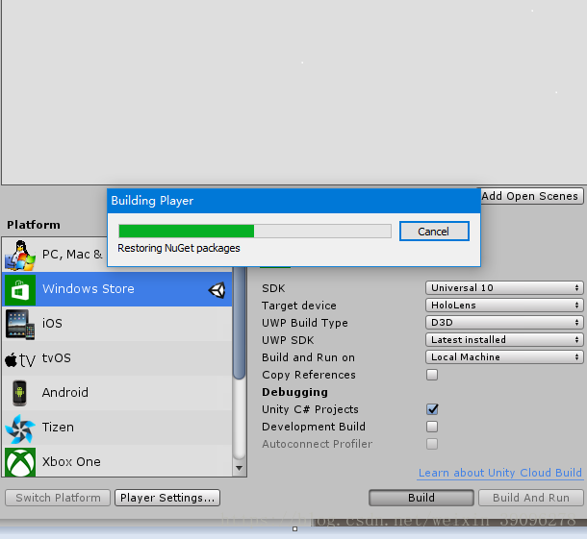587x539 pixels.
Task: Enable the Development Build checkbox
Action: (432, 427)
